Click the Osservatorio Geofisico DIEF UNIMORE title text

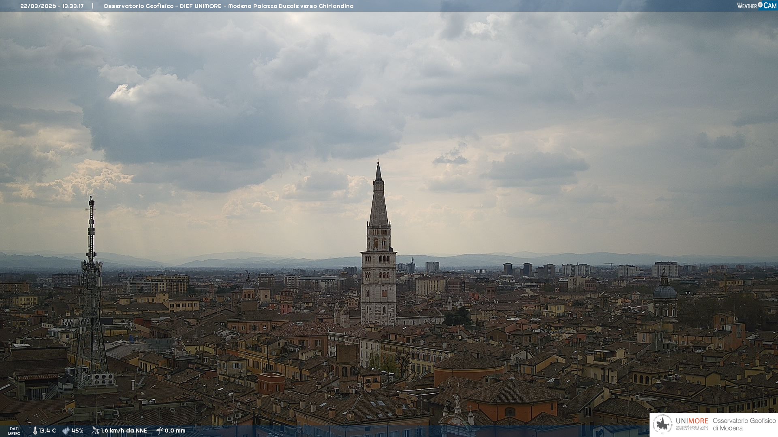[x=162, y=6]
